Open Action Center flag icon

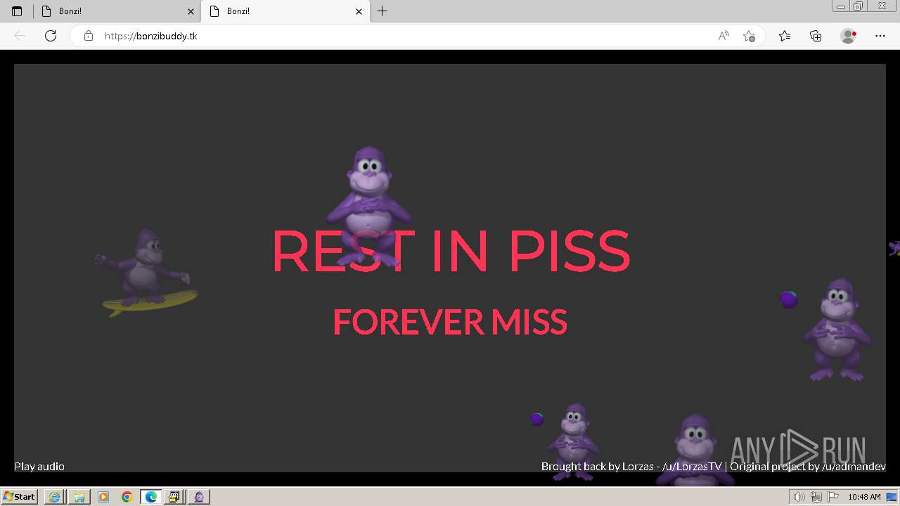click(x=832, y=497)
